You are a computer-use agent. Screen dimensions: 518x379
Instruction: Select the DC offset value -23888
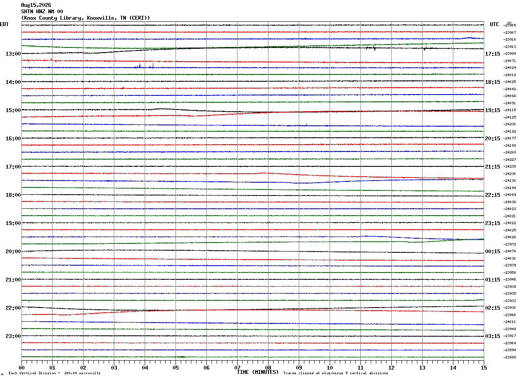pyautogui.click(x=510, y=357)
